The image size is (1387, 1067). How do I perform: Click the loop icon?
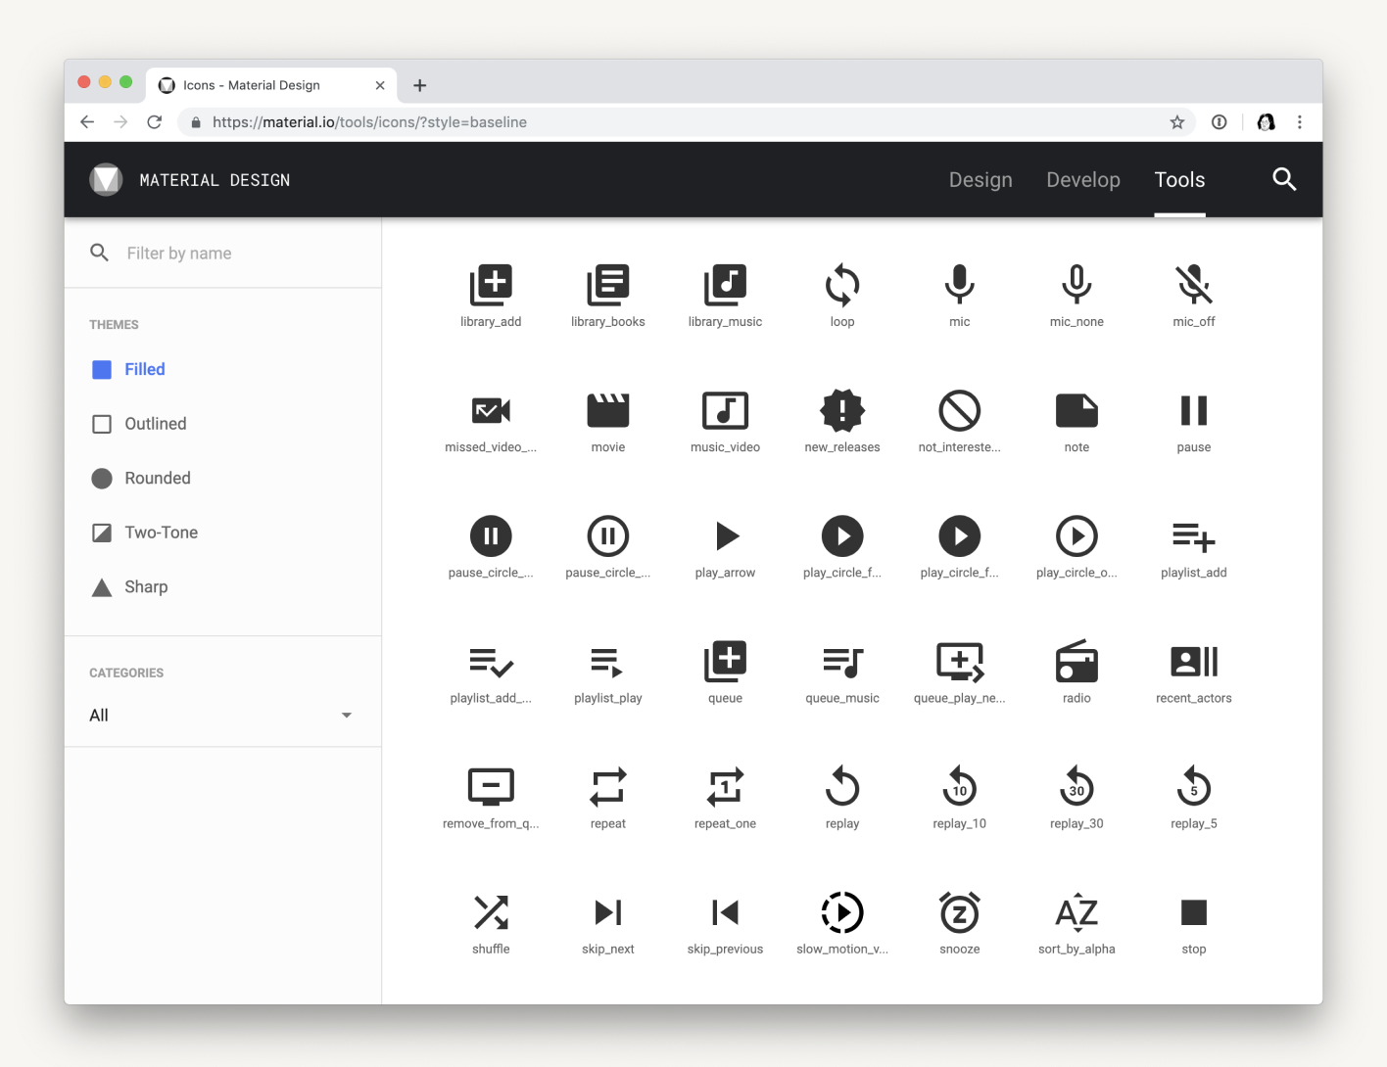(x=841, y=285)
